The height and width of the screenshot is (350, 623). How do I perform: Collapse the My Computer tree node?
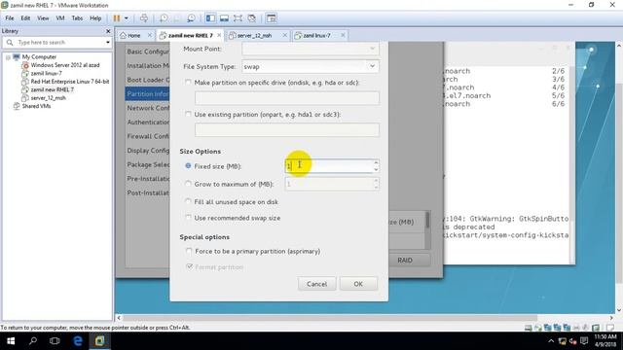click(8, 57)
